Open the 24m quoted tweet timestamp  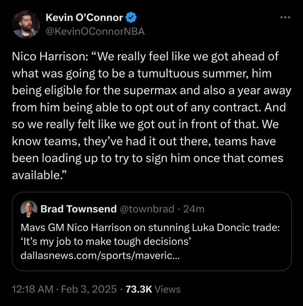tap(194, 209)
